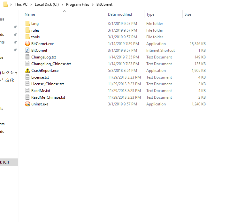Select ChangeLog.txt file name
The image size is (230, 222).
pyautogui.click(x=43, y=57)
